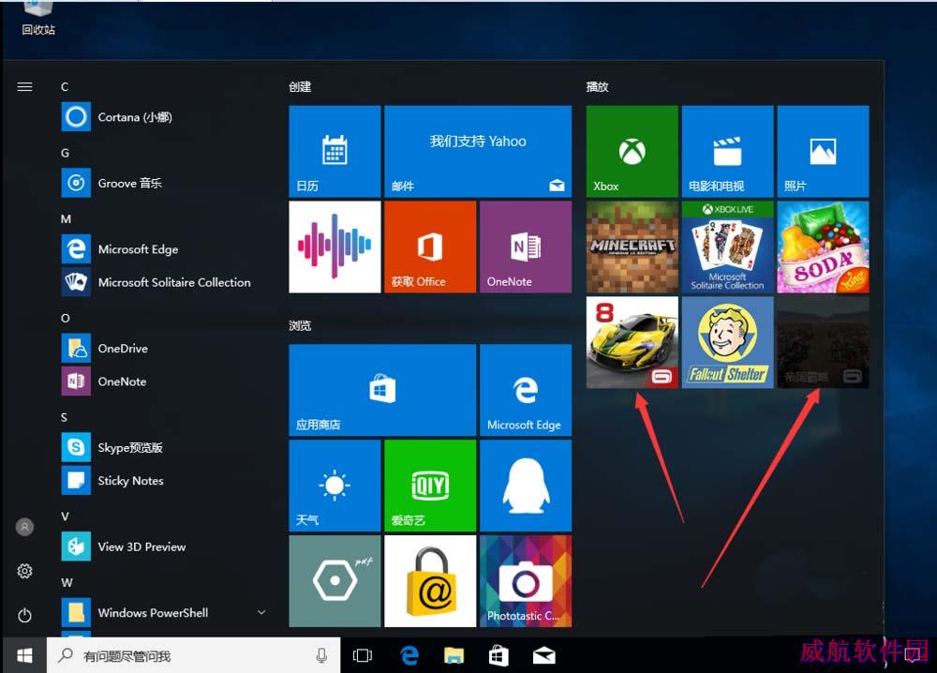Open the QQ penguin tile

pyautogui.click(x=526, y=486)
